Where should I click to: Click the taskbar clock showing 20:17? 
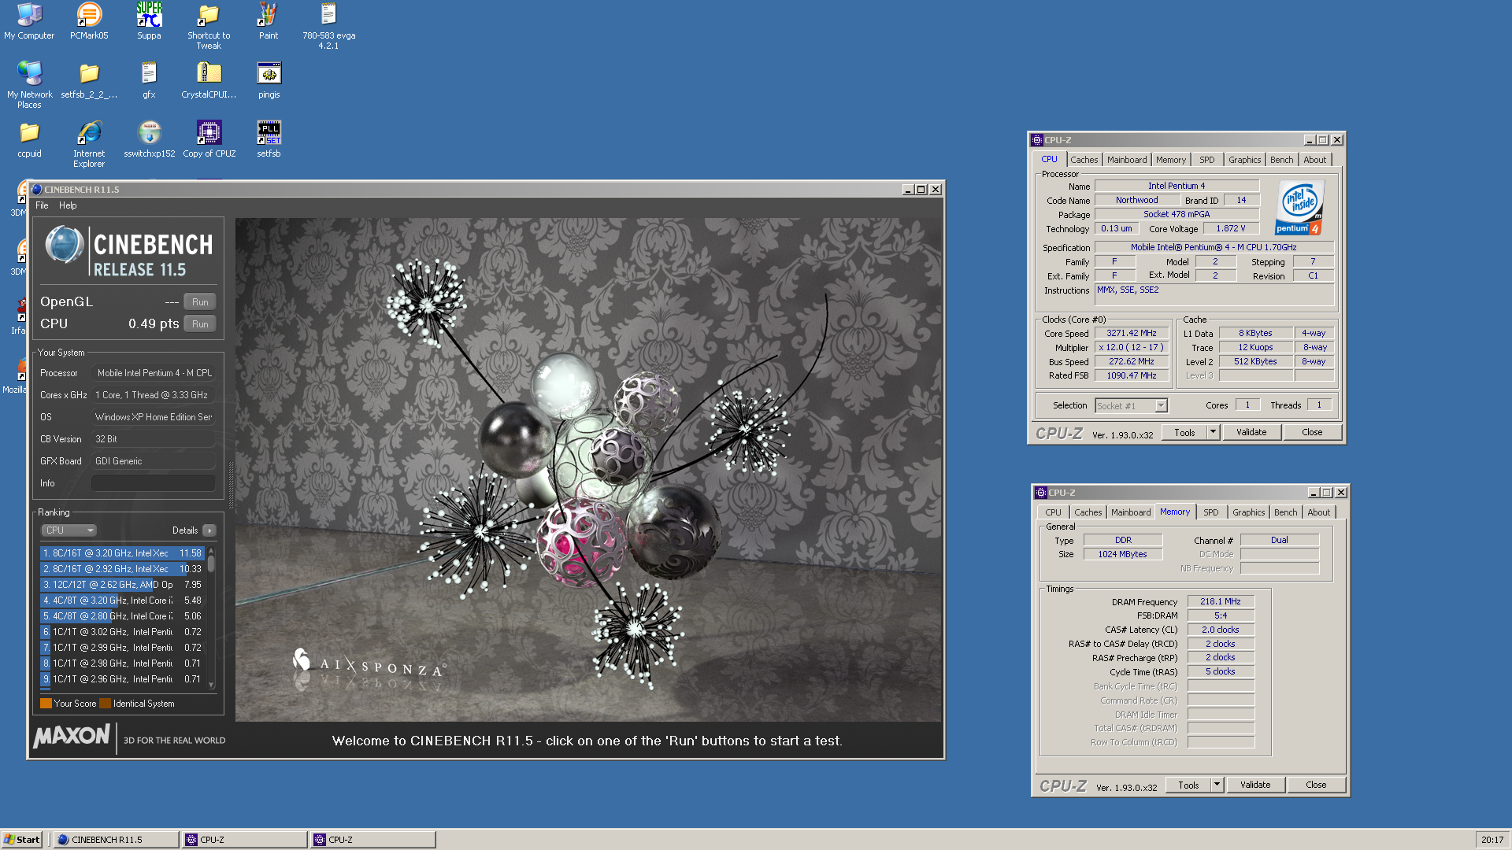[x=1492, y=840]
